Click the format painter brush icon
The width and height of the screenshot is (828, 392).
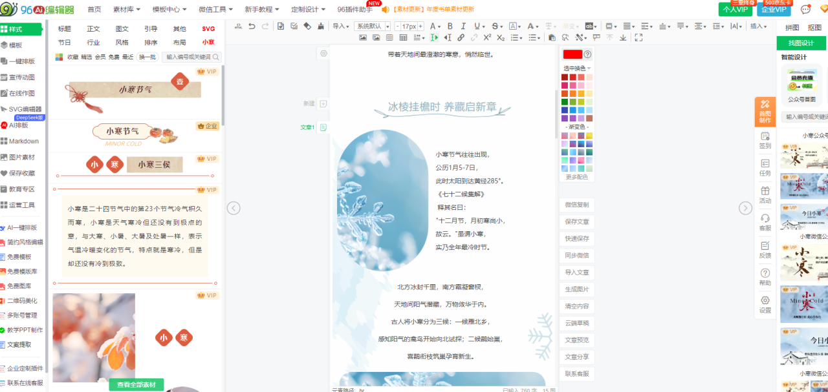pyautogui.click(x=321, y=26)
